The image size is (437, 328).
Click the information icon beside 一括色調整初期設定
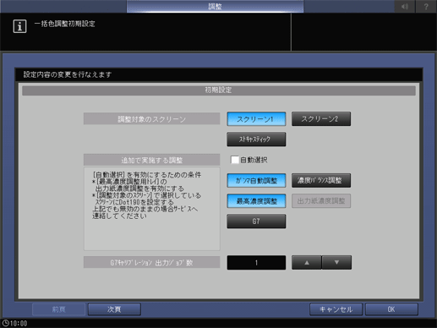click(19, 26)
